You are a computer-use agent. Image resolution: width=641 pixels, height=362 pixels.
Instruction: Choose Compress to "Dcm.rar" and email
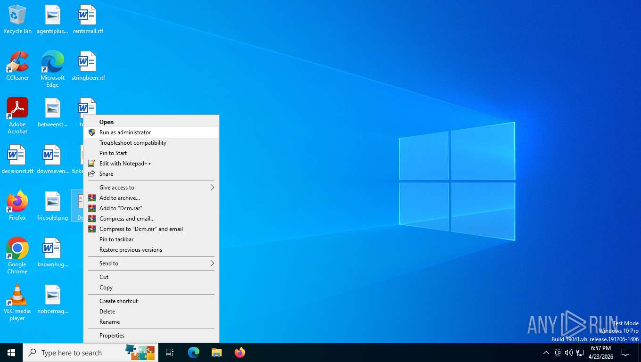pos(151,229)
